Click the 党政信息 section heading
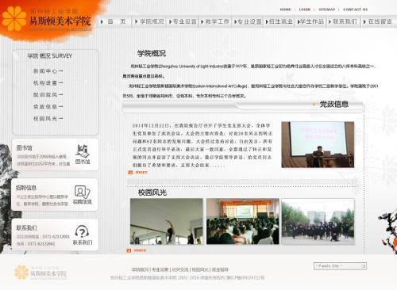397x290 pixels. [x=334, y=105]
